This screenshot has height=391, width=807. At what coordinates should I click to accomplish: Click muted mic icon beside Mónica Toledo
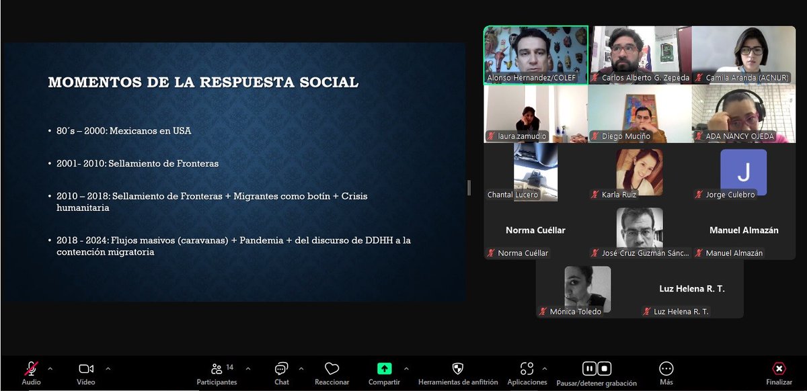[543, 312]
